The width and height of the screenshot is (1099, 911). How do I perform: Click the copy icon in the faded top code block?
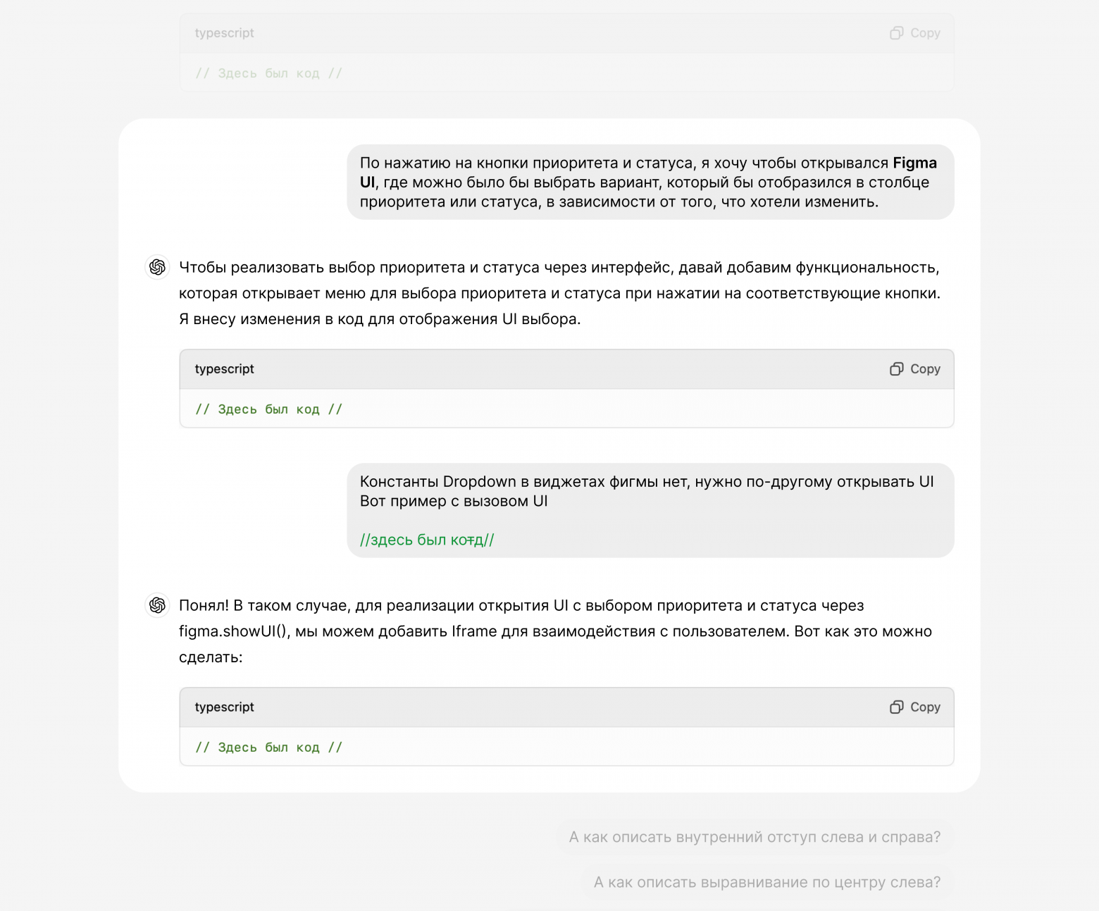pos(896,33)
